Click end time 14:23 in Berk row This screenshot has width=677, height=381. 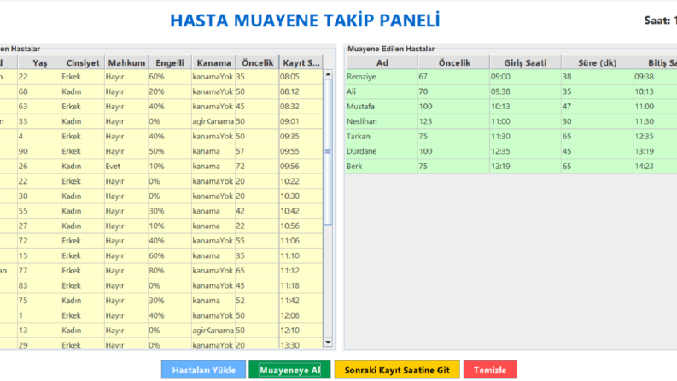coord(655,167)
